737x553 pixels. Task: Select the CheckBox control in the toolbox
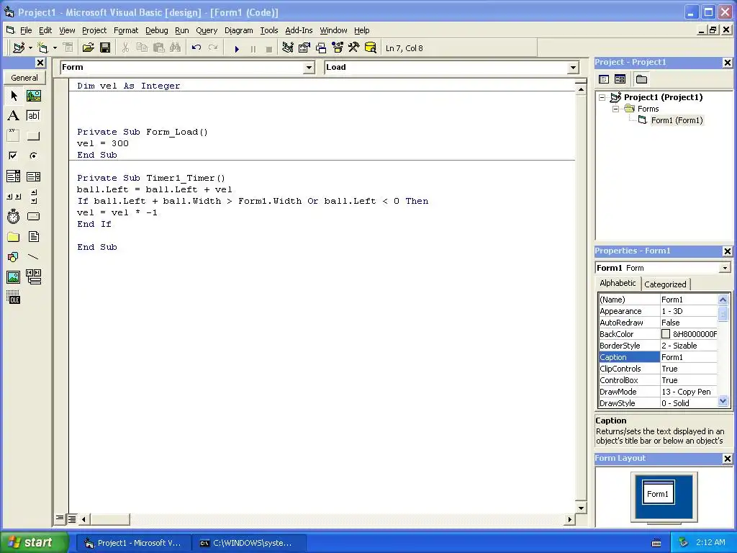[x=14, y=156]
